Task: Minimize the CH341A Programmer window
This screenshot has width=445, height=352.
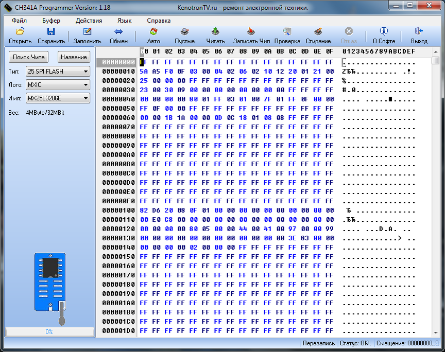Action: click(x=397, y=6)
